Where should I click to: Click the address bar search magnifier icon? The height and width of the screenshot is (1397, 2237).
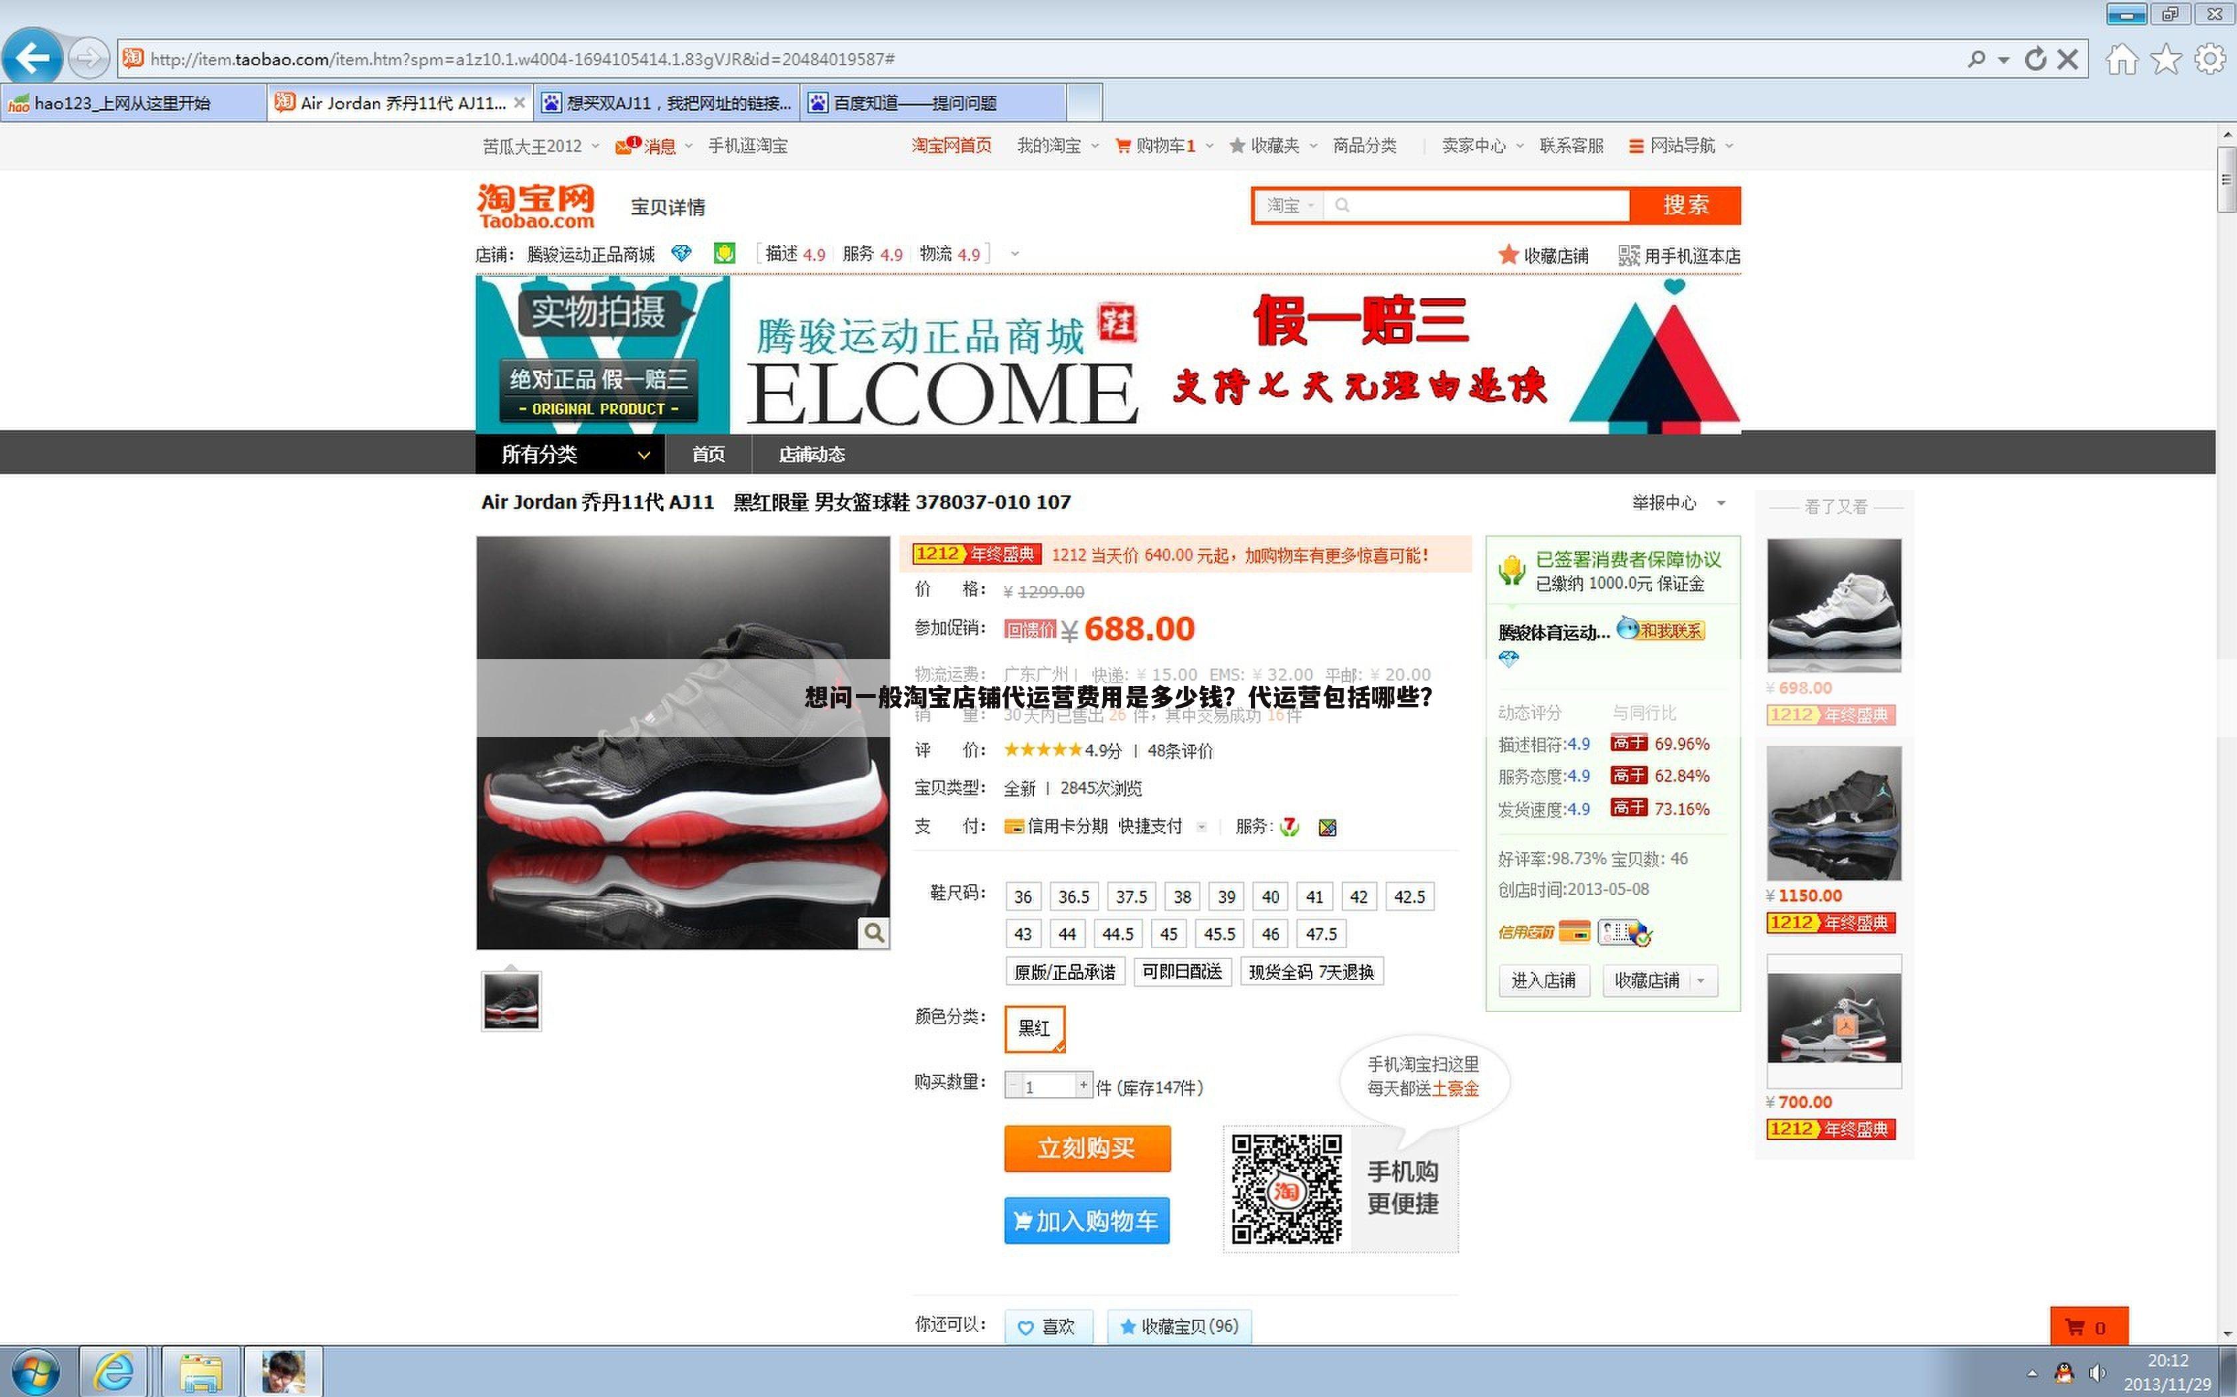1977,59
